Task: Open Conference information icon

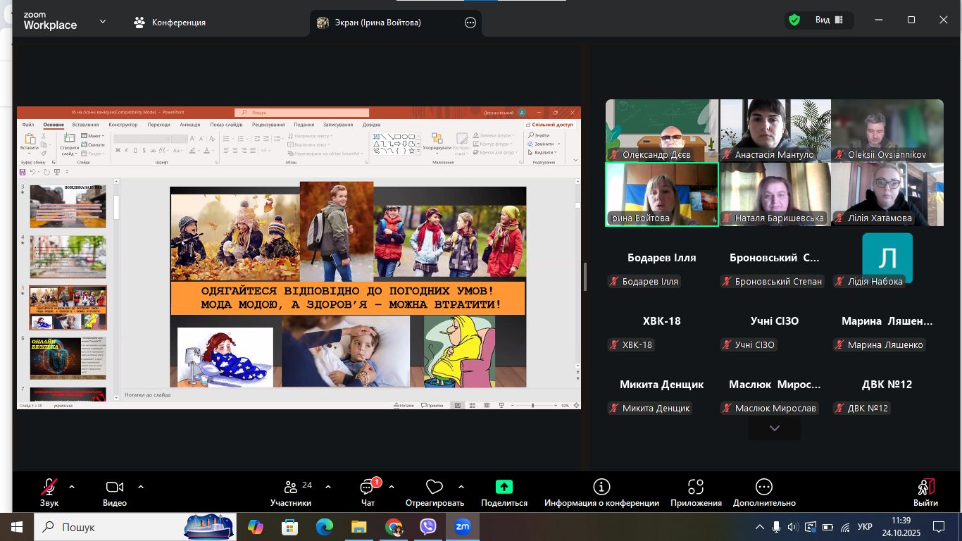Action: pyautogui.click(x=601, y=487)
